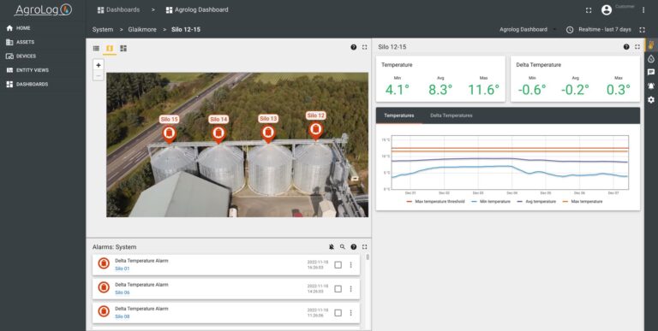Zoom out on the map with minus button
Image resolution: width=658 pixels, height=331 pixels.
tap(99, 75)
